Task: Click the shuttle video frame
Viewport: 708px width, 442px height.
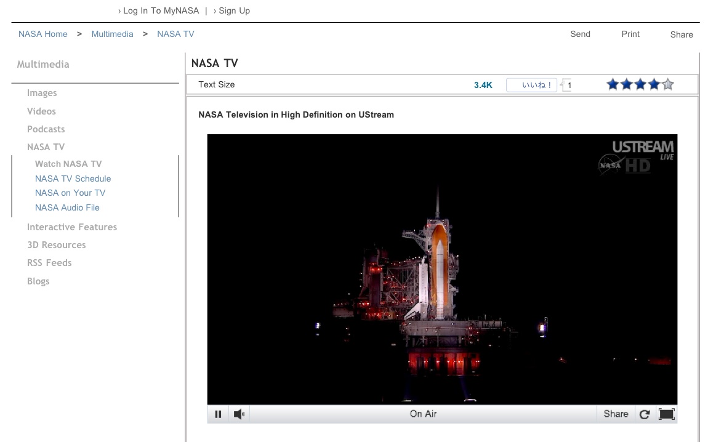Action: coord(442,269)
